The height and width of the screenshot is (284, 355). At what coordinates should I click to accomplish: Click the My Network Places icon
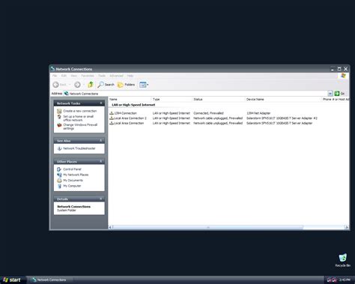(59, 175)
